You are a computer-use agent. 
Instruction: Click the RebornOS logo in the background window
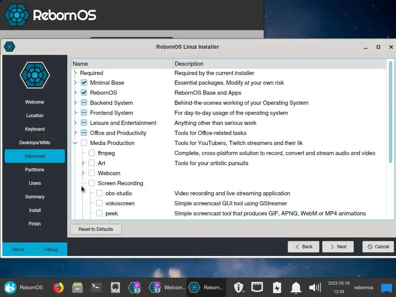17,15
